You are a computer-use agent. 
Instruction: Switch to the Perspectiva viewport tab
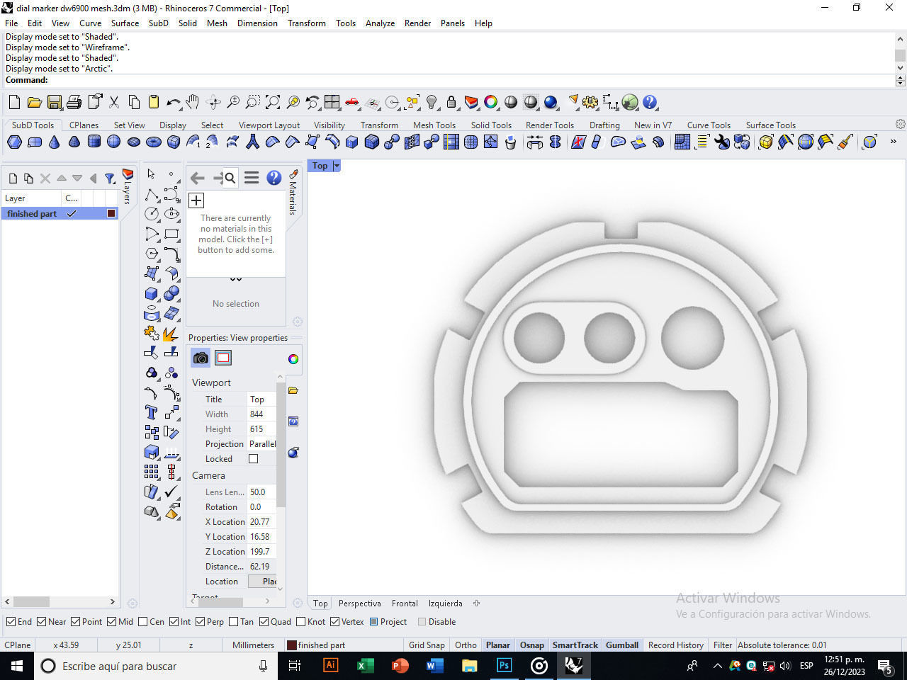[360, 603]
